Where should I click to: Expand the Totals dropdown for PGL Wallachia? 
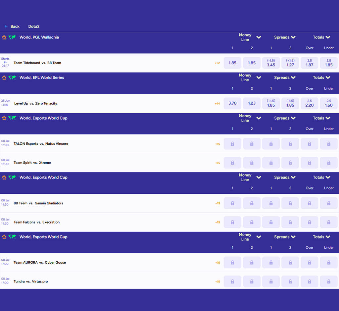click(328, 37)
